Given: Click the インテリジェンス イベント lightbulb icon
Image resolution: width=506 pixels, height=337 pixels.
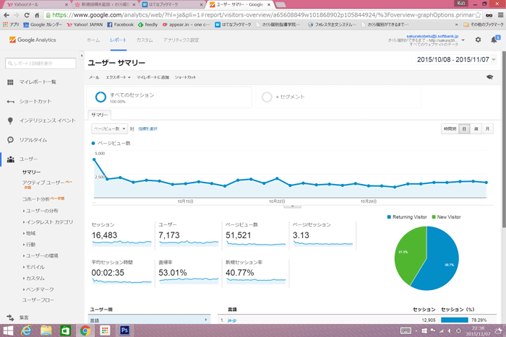Looking at the screenshot, I should tap(10, 121).
